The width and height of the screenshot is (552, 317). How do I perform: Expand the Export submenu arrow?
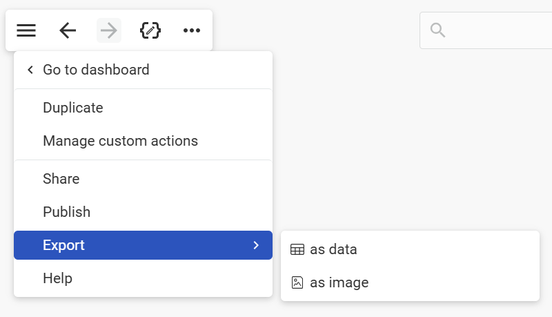point(256,245)
